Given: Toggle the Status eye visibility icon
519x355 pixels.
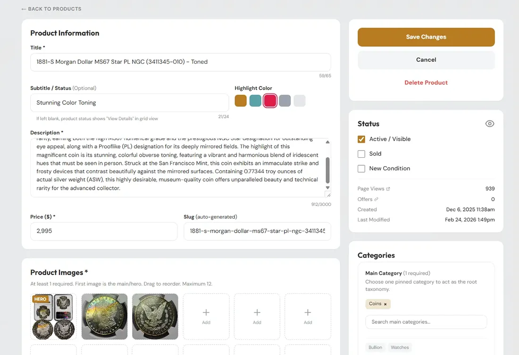Looking at the screenshot, I should pos(490,124).
